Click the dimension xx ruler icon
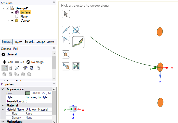The width and height of the screenshot is (178, 123). click(38, 68)
